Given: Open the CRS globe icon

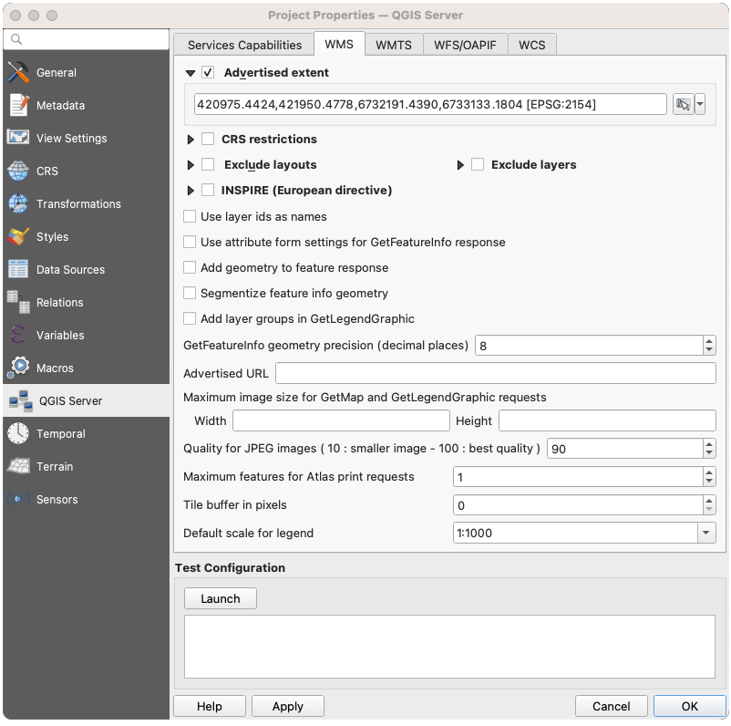Looking at the screenshot, I should 18,171.
